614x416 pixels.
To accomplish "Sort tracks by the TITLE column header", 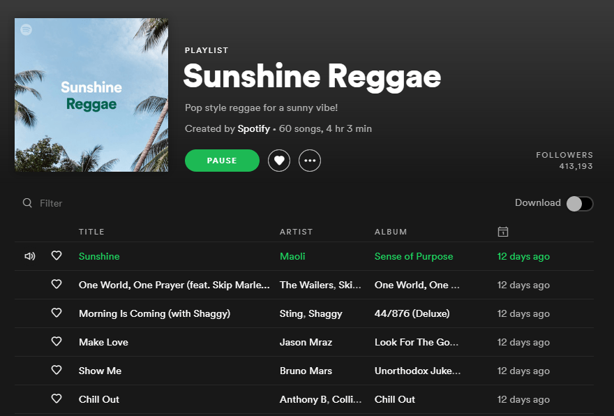I will [91, 231].
